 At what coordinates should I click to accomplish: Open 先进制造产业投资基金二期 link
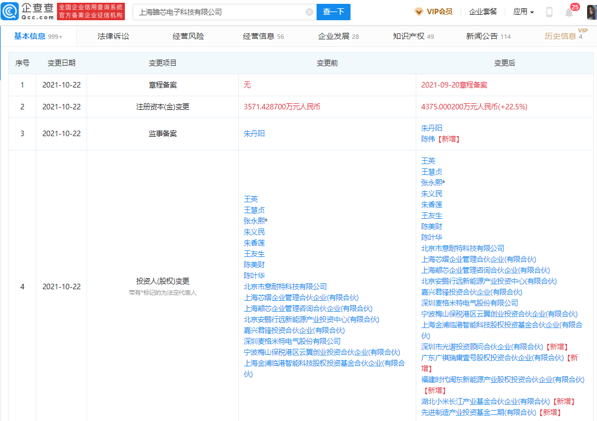click(479, 412)
